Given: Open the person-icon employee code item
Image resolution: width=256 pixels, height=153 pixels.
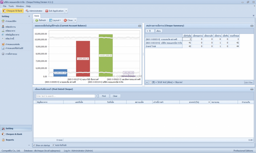Looking at the screenshot, I should (9, 27).
